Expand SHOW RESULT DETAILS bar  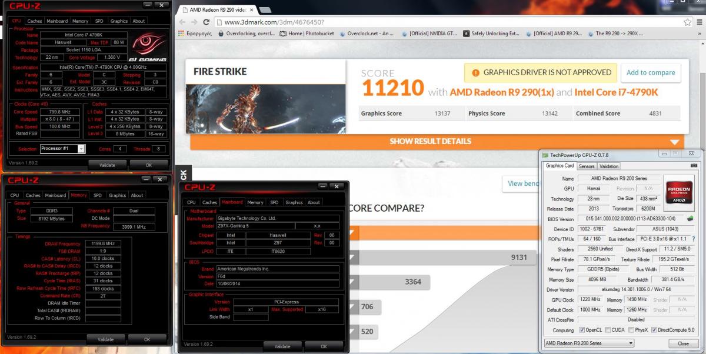tap(437, 142)
